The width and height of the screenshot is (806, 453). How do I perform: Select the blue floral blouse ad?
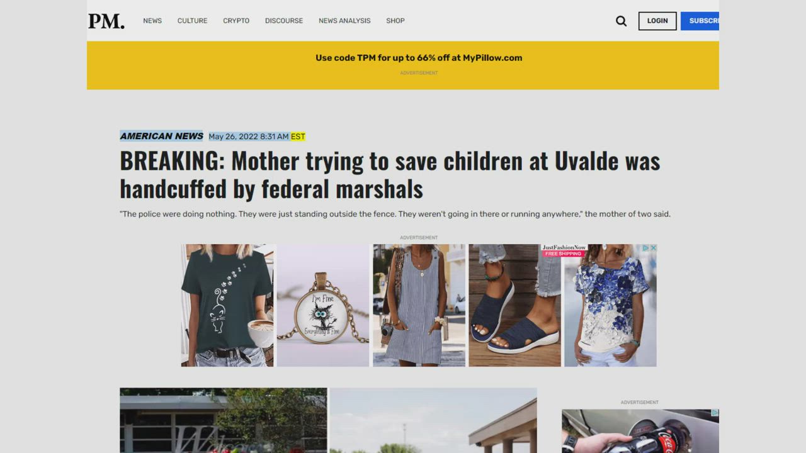click(610, 305)
